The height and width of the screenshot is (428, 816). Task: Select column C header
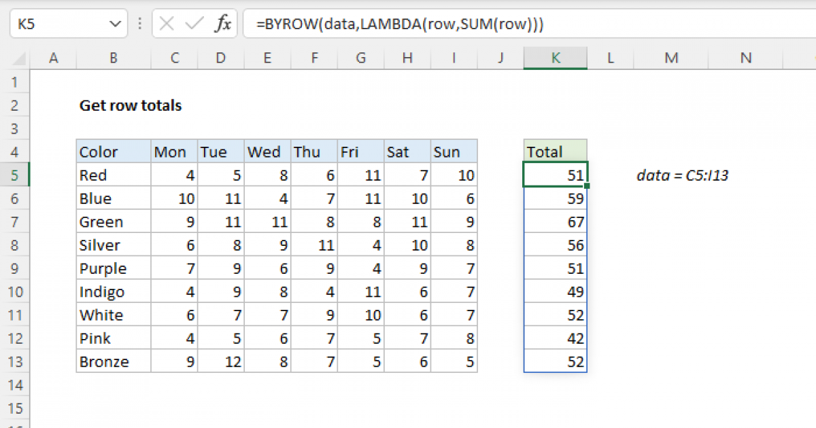click(175, 58)
